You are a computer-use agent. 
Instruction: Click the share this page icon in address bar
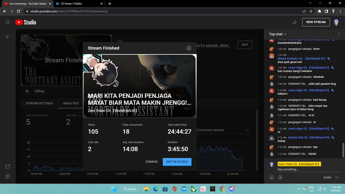point(304,11)
